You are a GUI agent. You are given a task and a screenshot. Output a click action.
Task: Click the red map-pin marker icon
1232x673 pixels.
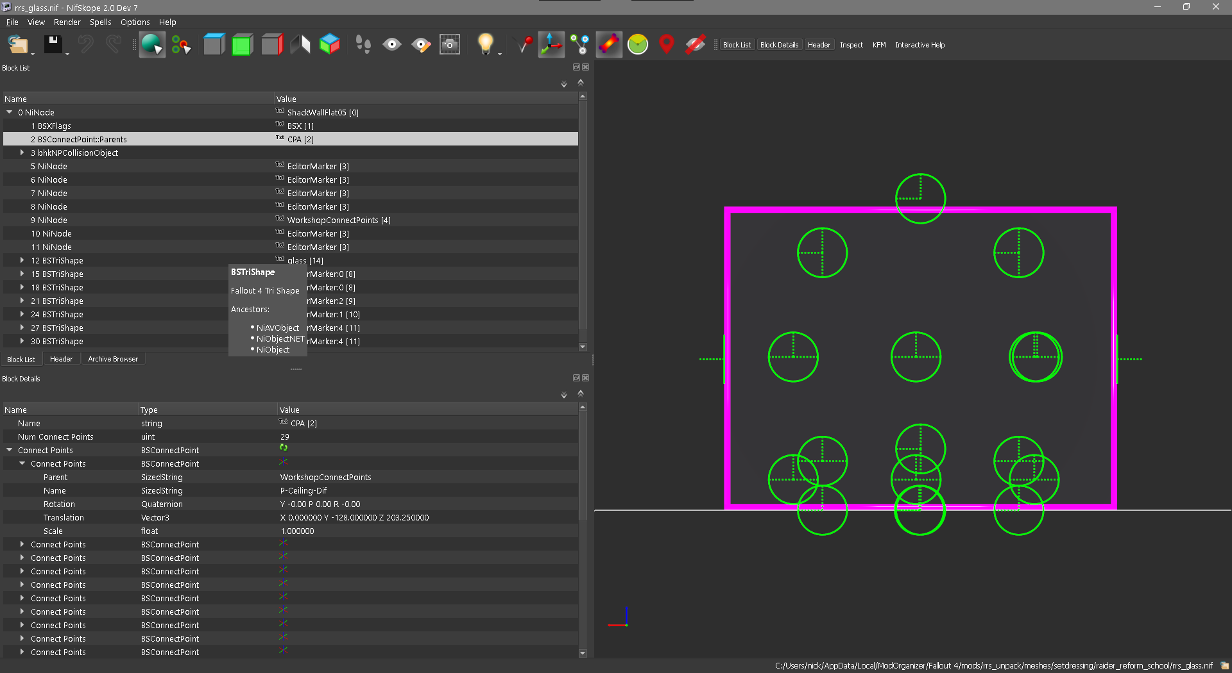[x=667, y=44]
